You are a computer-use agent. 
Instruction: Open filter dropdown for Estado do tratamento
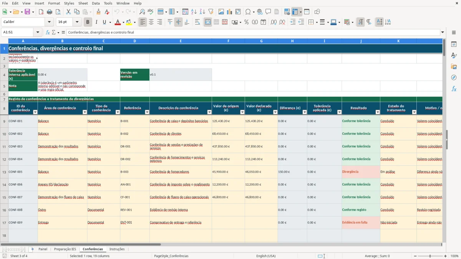414,112
